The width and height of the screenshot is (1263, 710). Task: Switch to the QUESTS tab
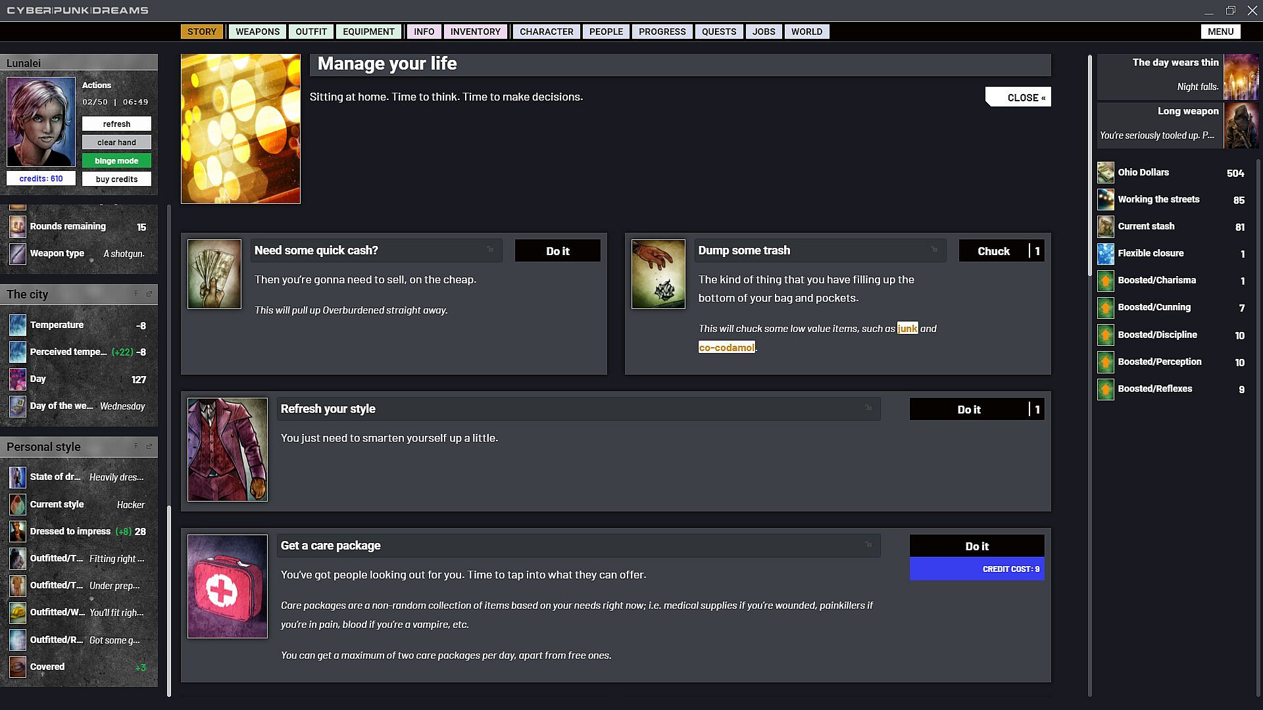(718, 32)
